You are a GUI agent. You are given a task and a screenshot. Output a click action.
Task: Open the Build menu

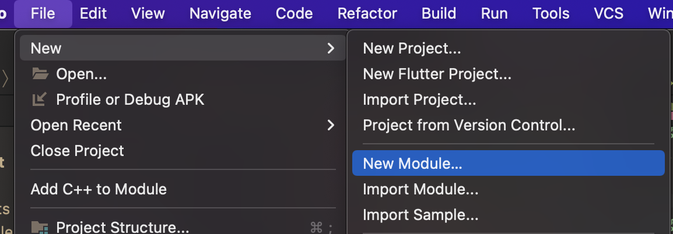439,14
